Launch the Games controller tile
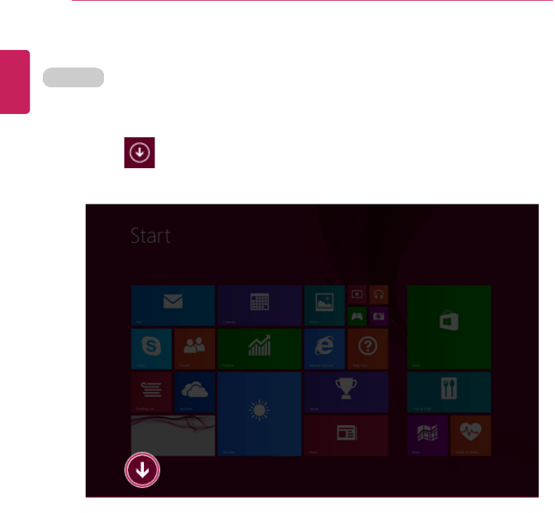 point(357,316)
